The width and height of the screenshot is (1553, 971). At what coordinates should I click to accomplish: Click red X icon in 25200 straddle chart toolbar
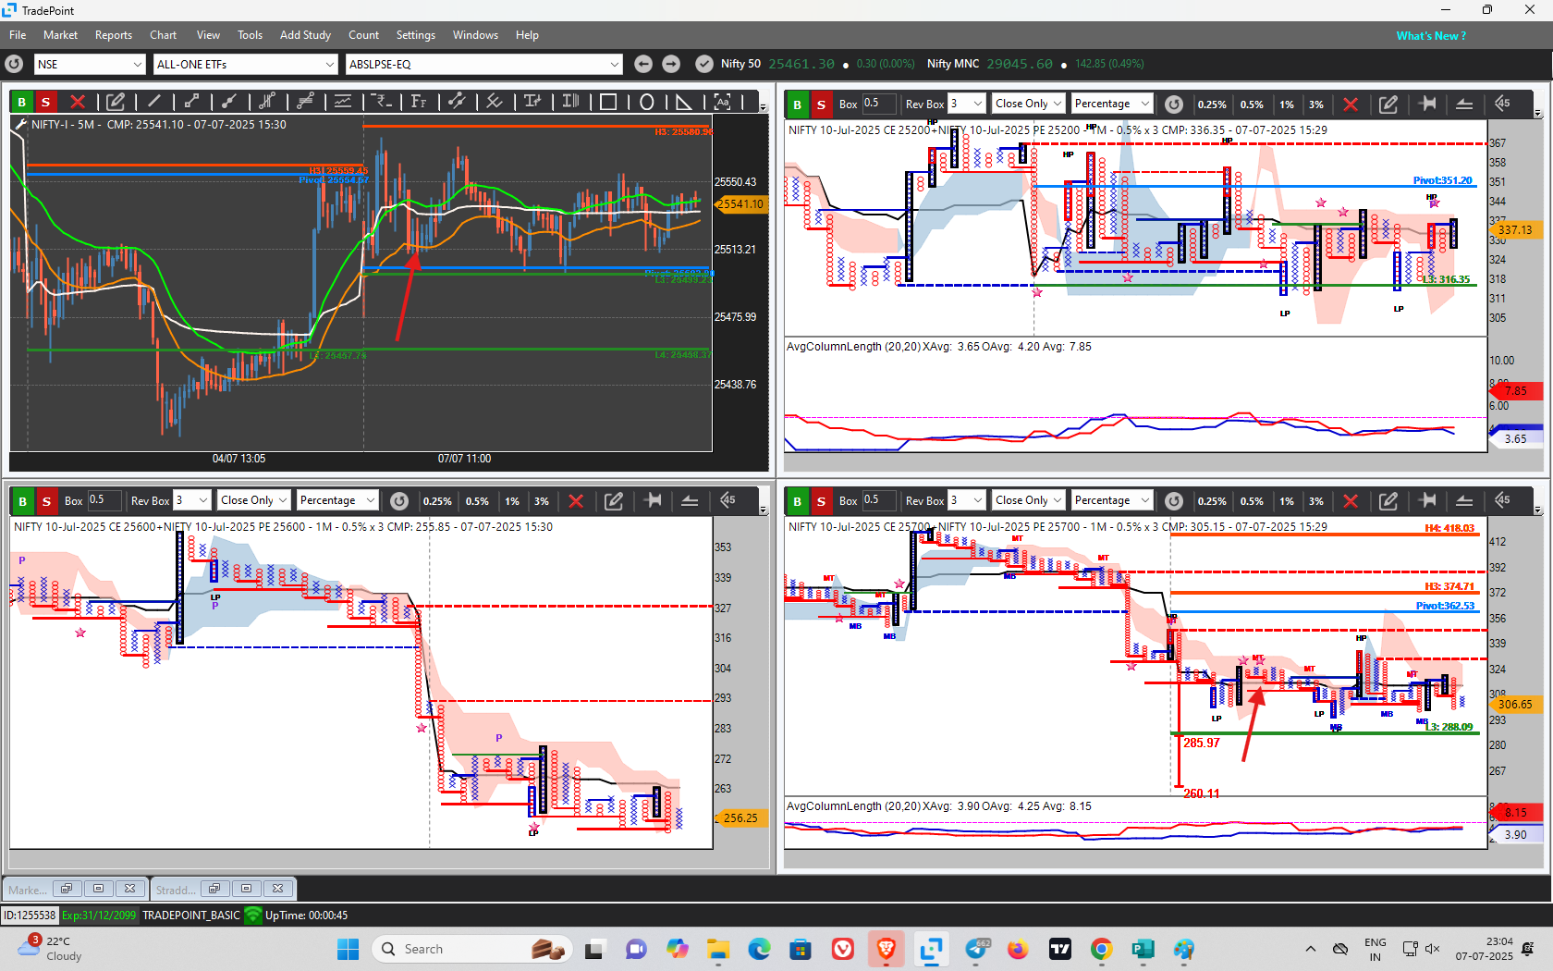click(x=1351, y=104)
